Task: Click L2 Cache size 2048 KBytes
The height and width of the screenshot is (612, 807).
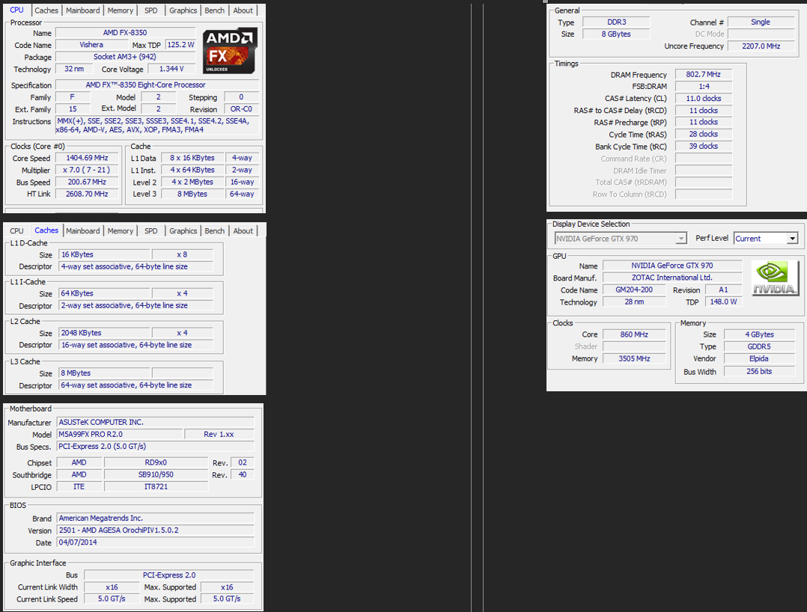Action: click(x=105, y=333)
